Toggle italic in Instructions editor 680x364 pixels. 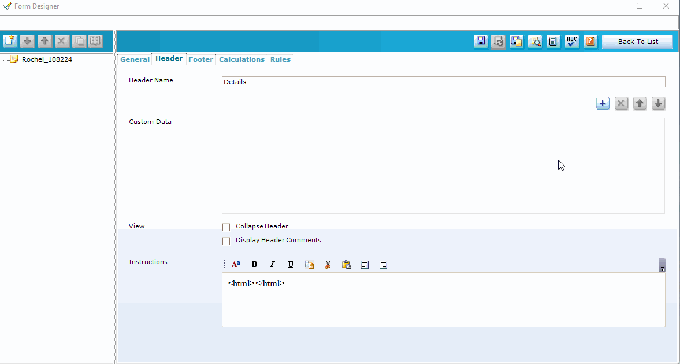(x=272, y=264)
